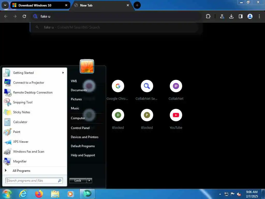Open VM1 user folder
The image size is (265, 199).
pos(74,81)
